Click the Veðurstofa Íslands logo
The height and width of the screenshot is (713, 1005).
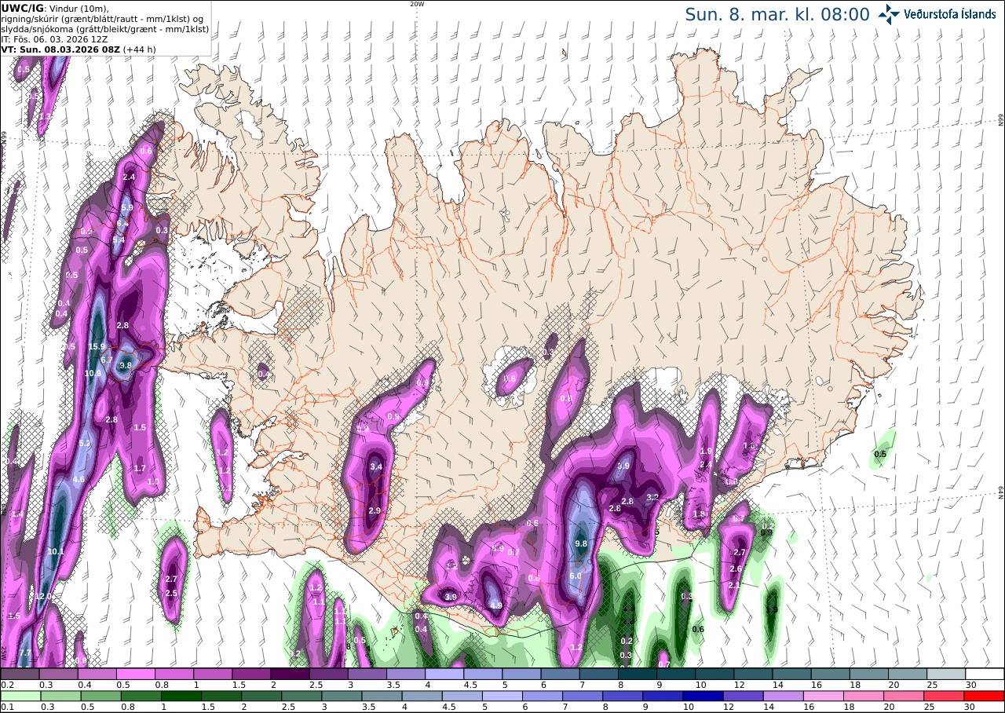937,14
